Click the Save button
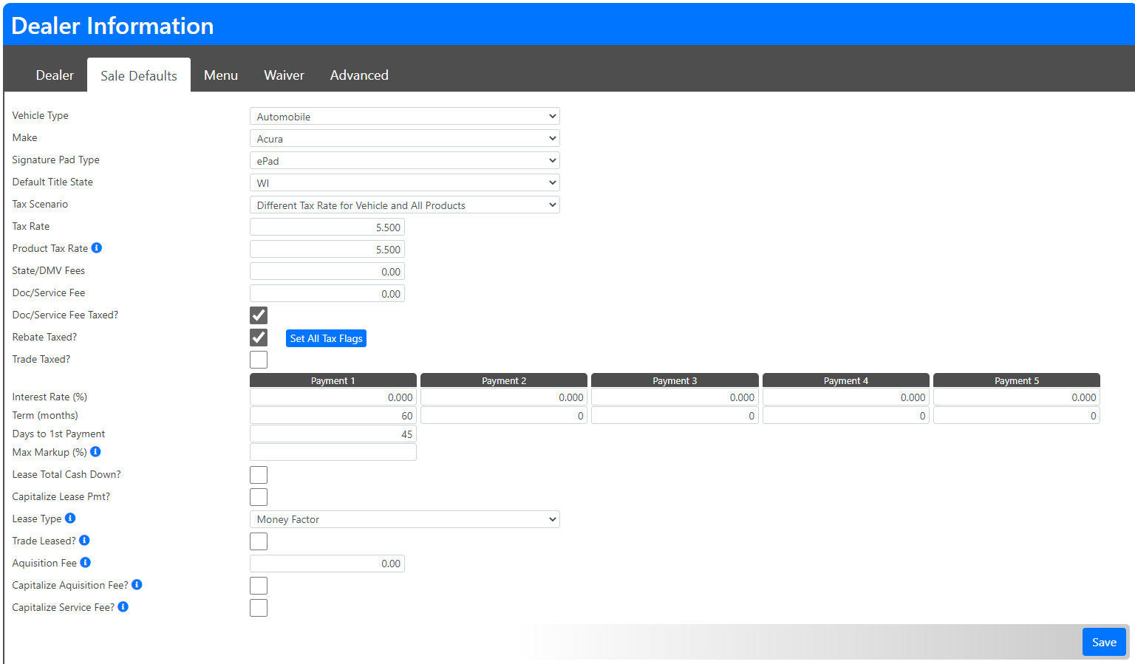Screen dimensions: 1135x664 pos(1104,642)
